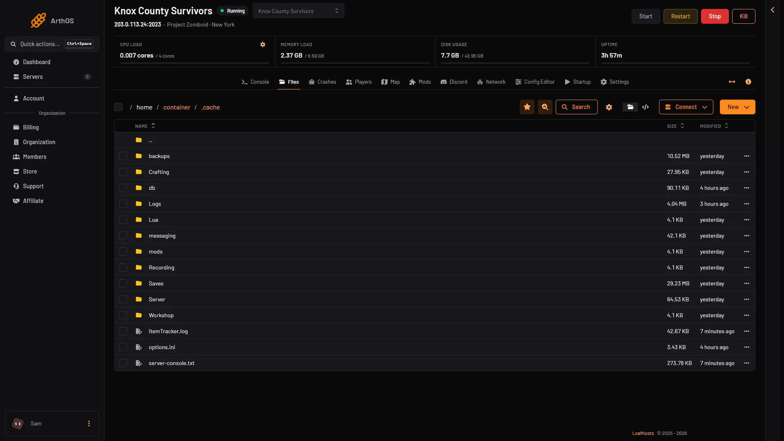Check the Logs folder checkbox
The width and height of the screenshot is (784, 441).
coord(123,204)
